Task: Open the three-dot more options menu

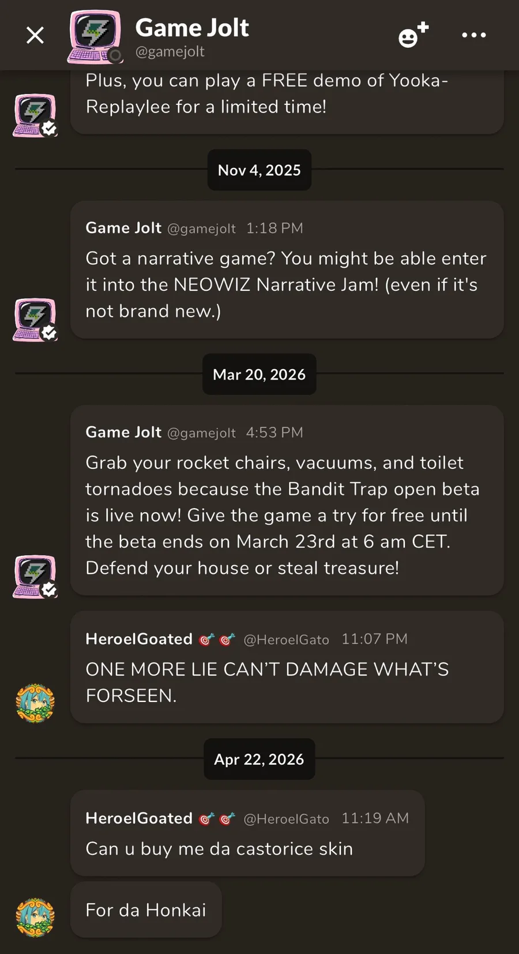Action: pyautogui.click(x=474, y=36)
